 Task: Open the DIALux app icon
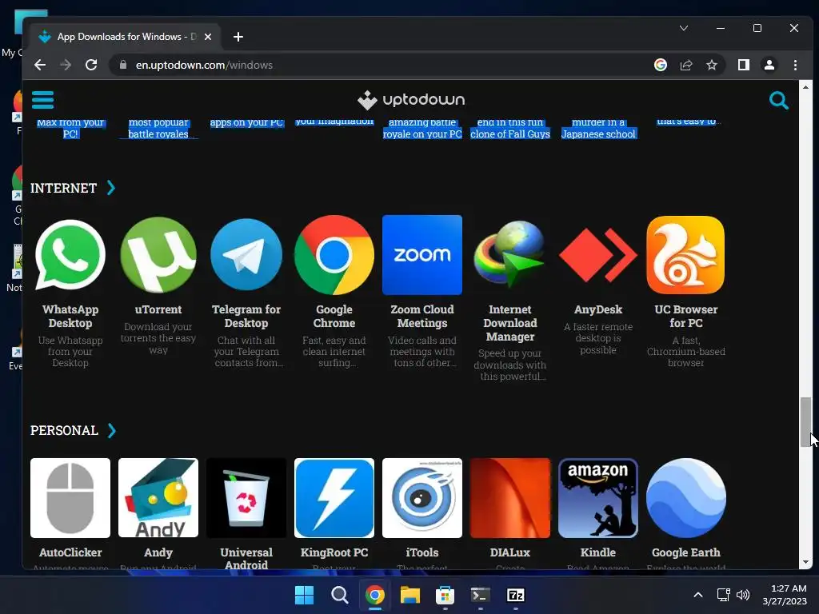pos(509,498)
